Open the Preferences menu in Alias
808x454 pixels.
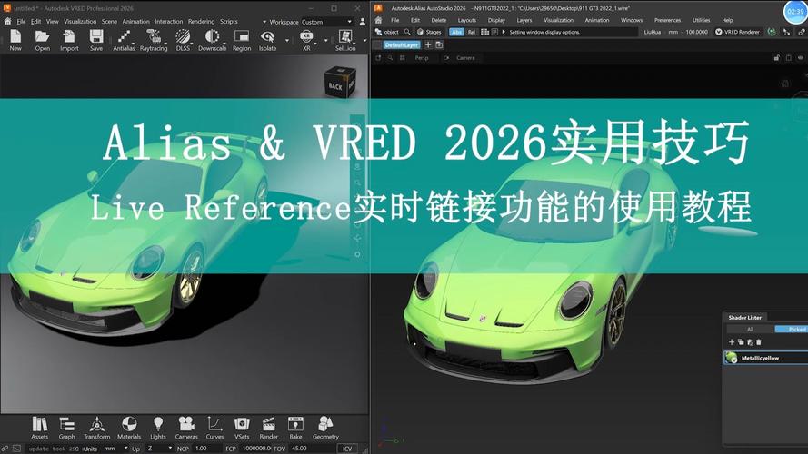point(667,20)
